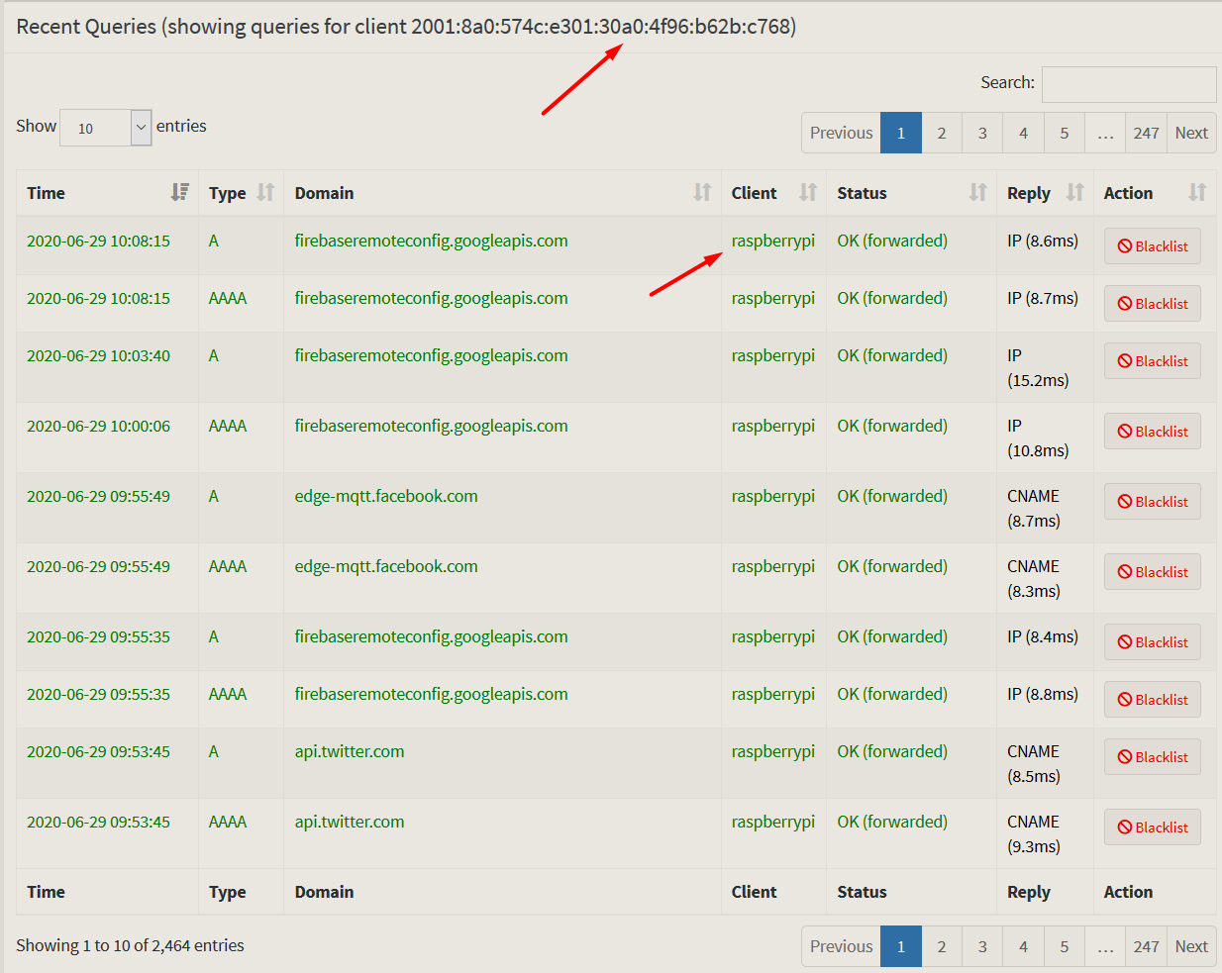Click AAAA type in 10:00:06 row

[228, 426]
